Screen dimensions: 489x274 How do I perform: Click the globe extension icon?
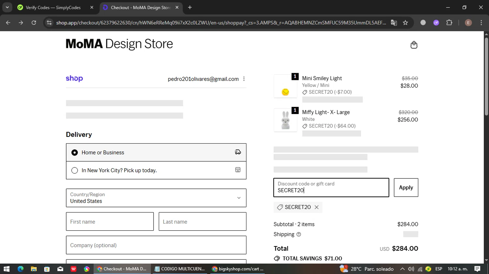pyautogui.click(x=423, y=23)
